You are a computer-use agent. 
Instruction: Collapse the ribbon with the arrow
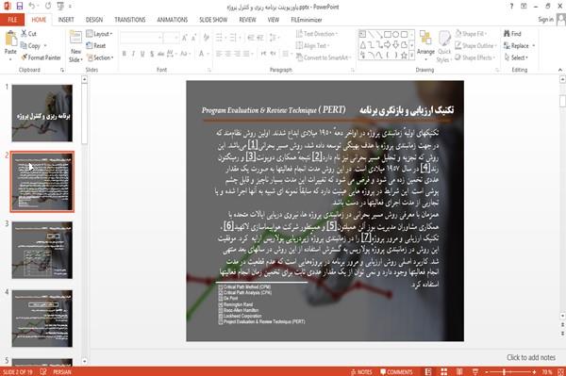click(x=560, y=70)
